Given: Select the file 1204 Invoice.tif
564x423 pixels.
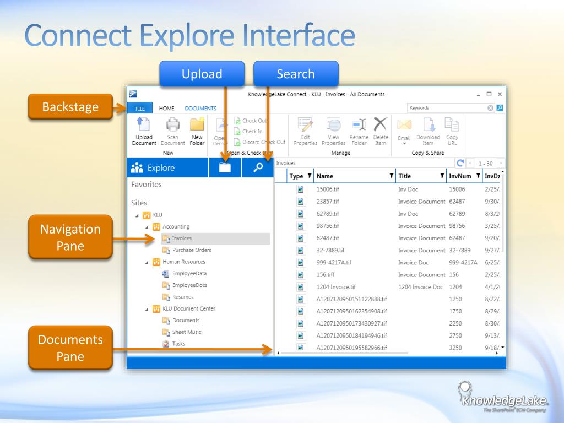Looking at the screenshot, I should click(x=336, y=287).
